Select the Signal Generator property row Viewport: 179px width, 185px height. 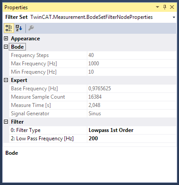pyautogui.click(x=93, y=114)
